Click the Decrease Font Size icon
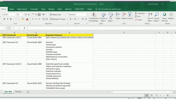 click(29, 15)
